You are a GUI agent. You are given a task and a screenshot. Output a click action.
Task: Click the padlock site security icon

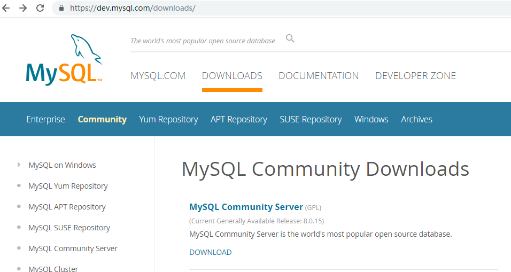click(x=61, y=8)
